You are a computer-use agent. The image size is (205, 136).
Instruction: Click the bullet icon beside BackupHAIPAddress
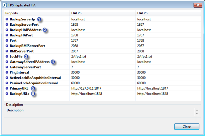point(7,30)
